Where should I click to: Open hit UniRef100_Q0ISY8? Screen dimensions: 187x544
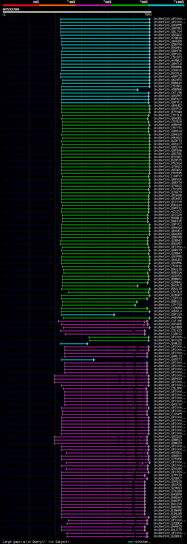point(168,202)
